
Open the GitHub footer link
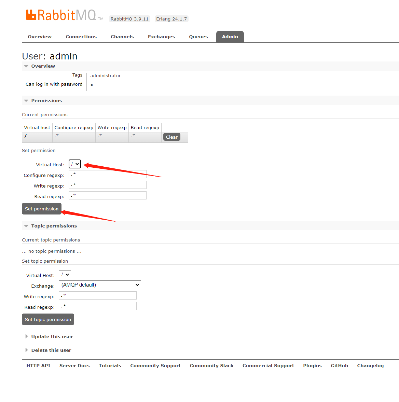[339, 365]
